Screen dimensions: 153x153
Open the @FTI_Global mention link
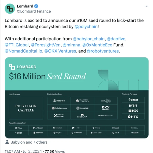(x=17, y=45)
